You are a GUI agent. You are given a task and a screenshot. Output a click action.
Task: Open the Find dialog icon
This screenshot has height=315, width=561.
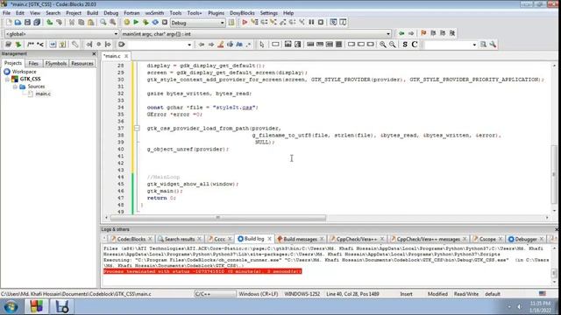coord(103,22)
